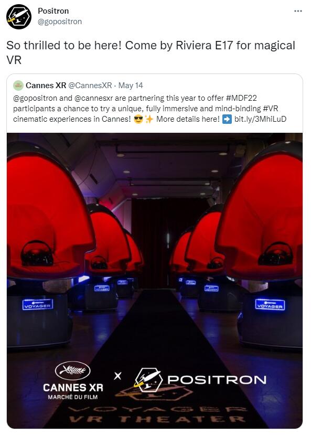This screenshot has height=435, width=311.
Task: Open the three-dot more options menu
Action: tap(298, 11)
